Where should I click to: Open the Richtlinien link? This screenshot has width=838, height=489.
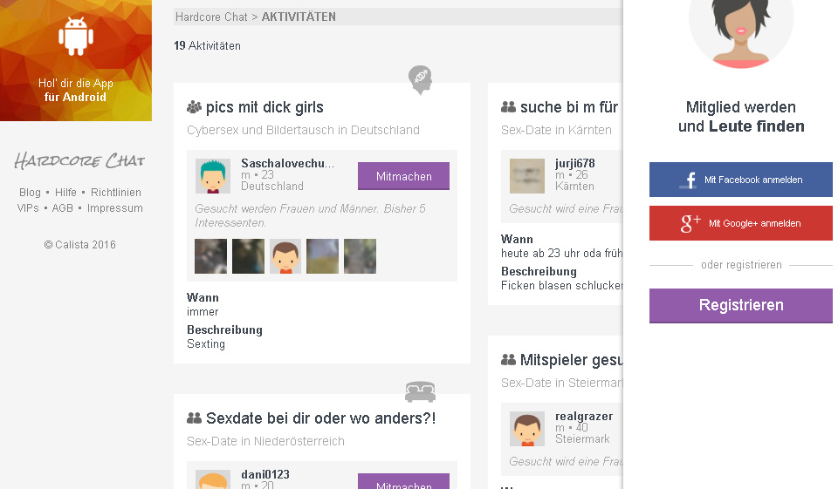click(x=116, y=192)
